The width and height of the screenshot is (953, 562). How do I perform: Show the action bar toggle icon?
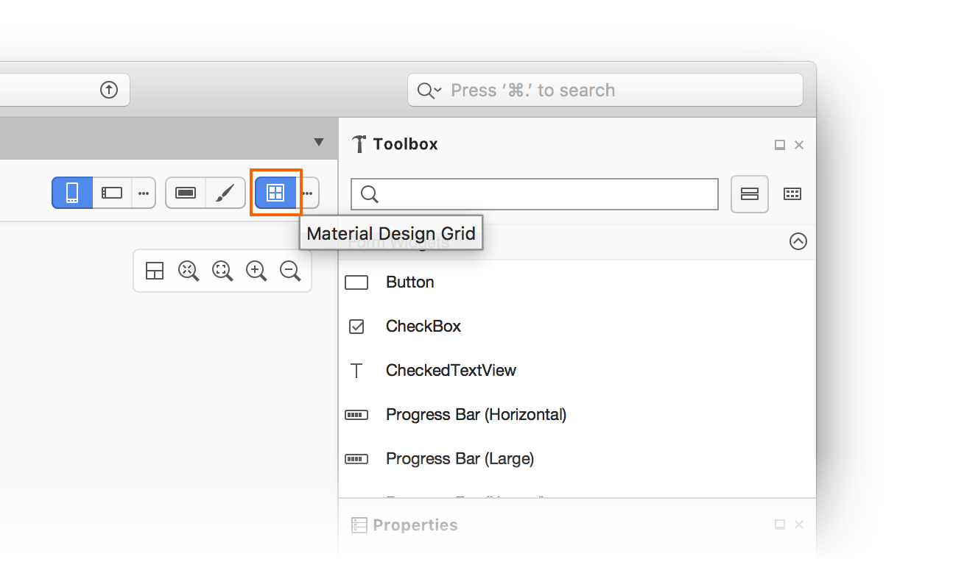pyautogui.click(x=186, y=193)
